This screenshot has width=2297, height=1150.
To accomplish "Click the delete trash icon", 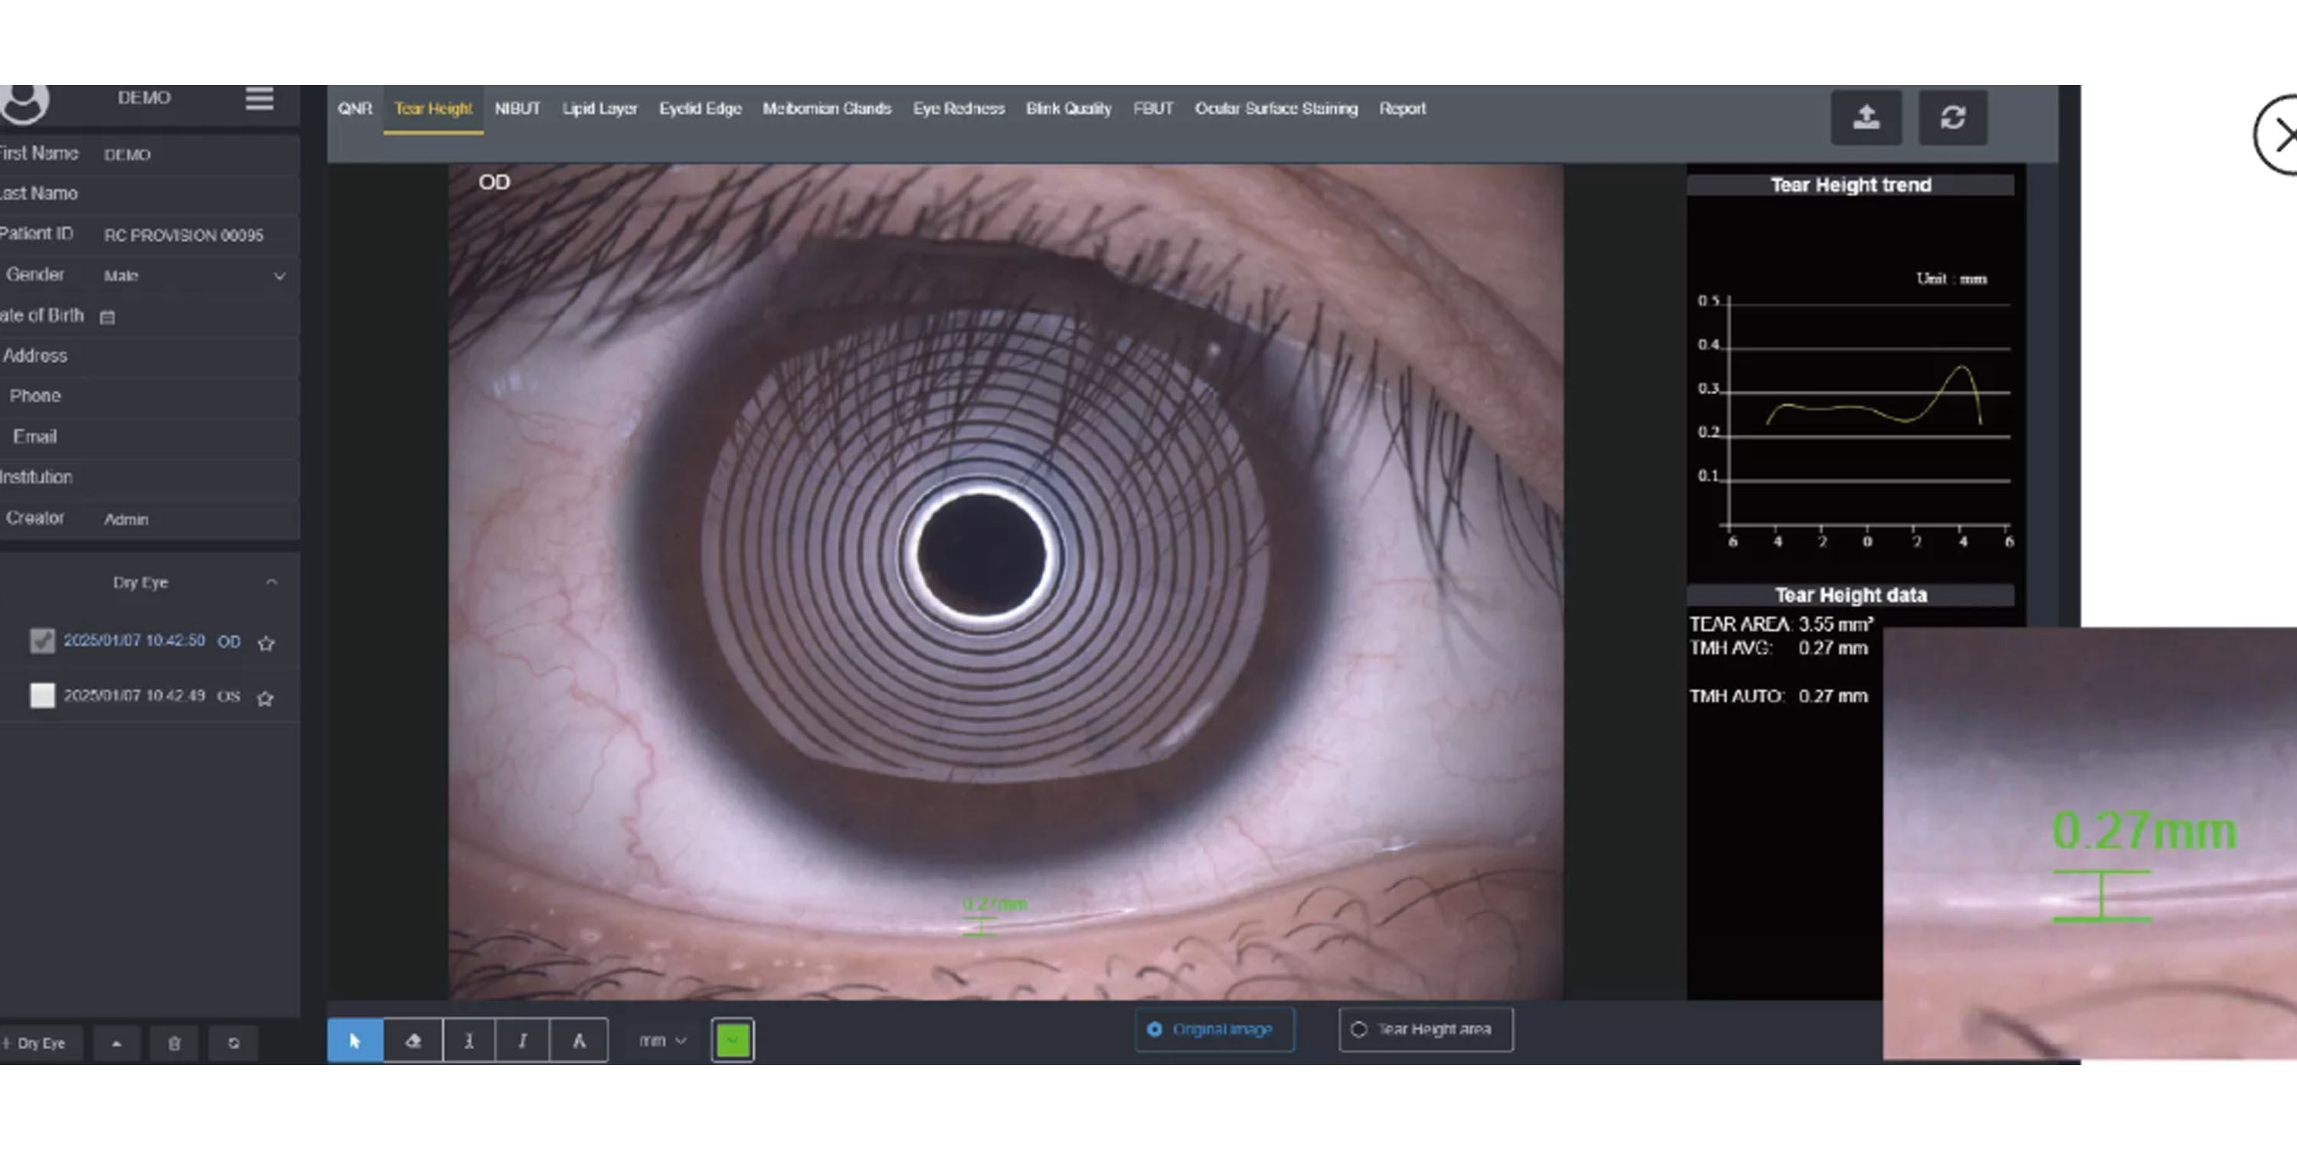I will (x=174, y=1042).
